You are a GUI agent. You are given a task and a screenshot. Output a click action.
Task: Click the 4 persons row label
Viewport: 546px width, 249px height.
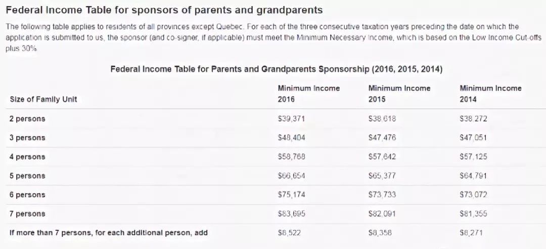pyautogui.click(x=27, y=157)
